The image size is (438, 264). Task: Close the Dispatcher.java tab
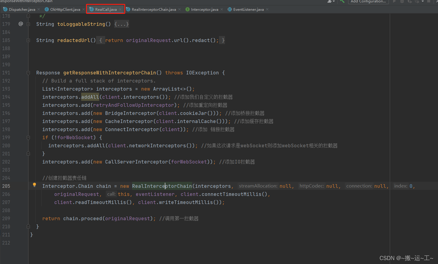(39, 10)
